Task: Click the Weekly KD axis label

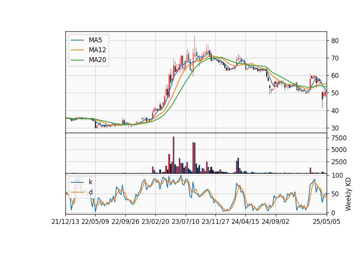Action: [348, 194]
